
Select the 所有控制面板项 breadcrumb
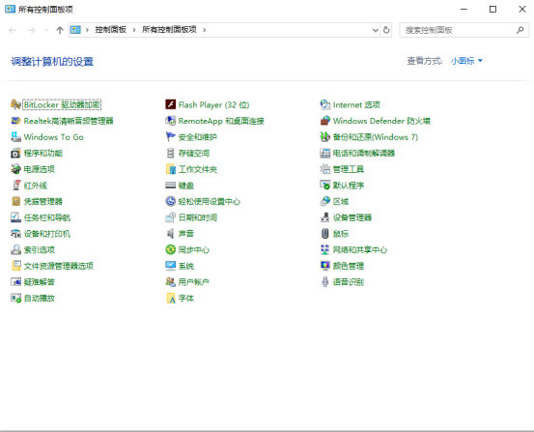(169, 30)
